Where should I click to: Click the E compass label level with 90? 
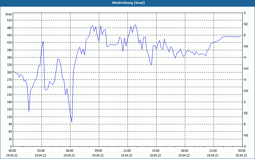tap(245, 124)
